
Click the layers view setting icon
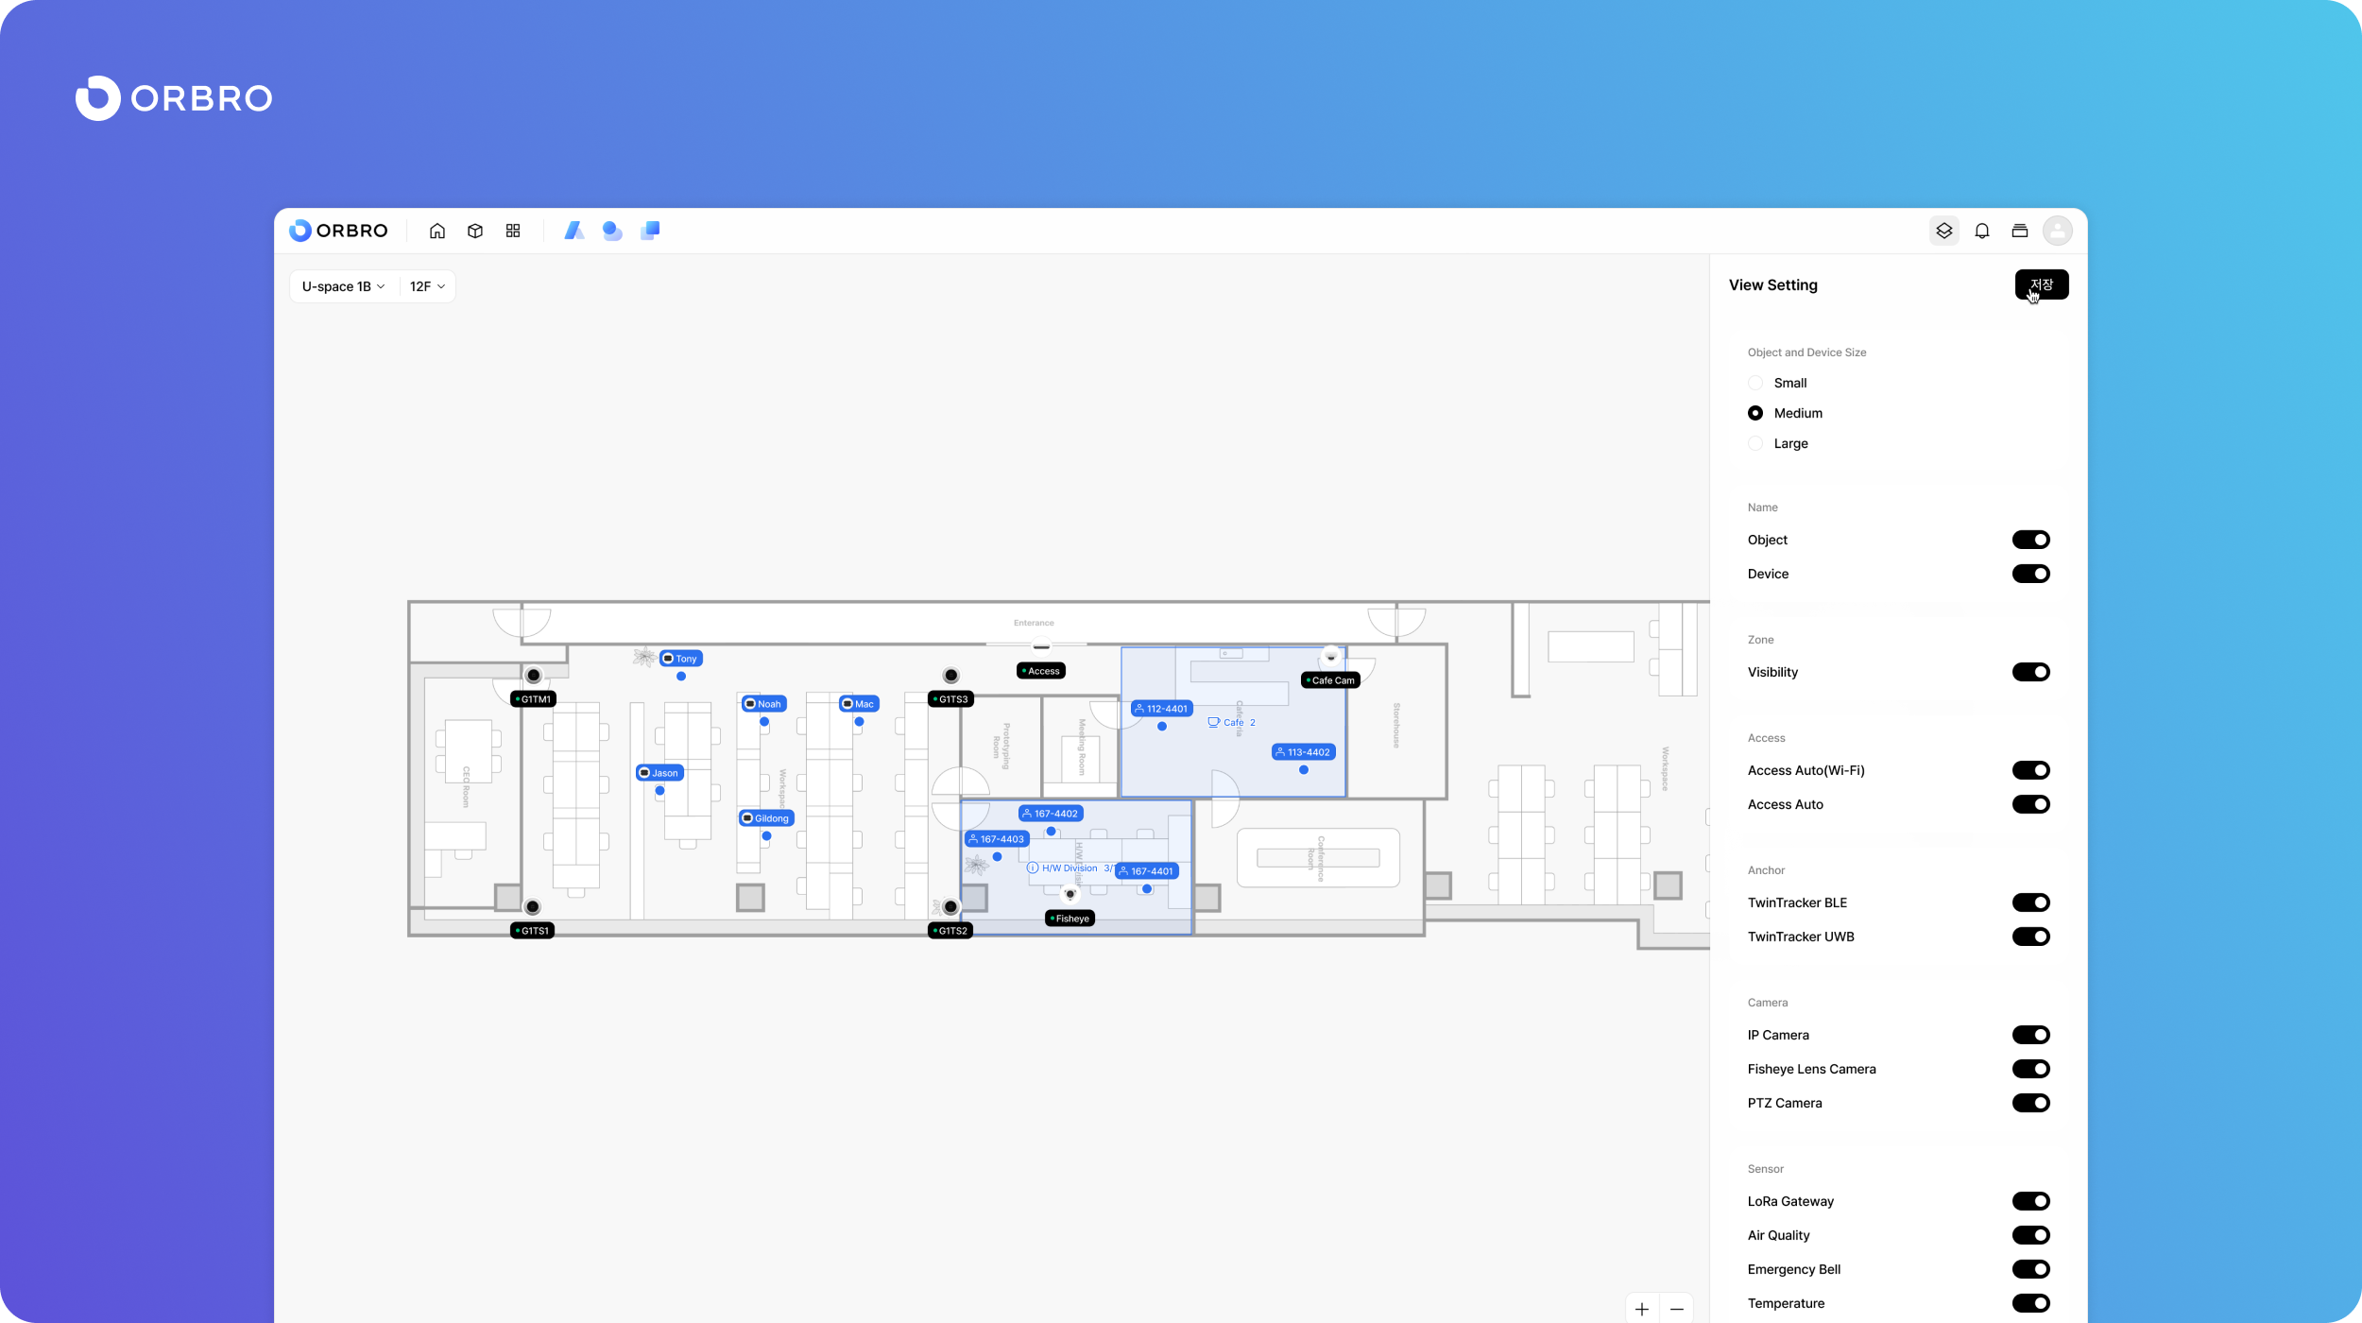[x=1943, y=231]
